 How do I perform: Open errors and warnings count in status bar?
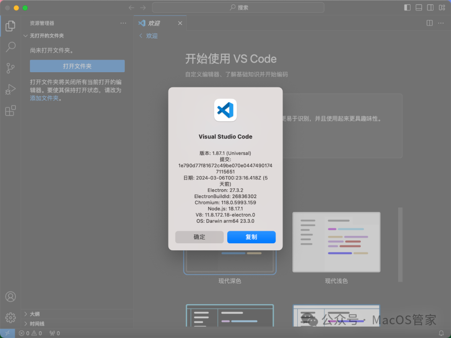pos(30,333)
